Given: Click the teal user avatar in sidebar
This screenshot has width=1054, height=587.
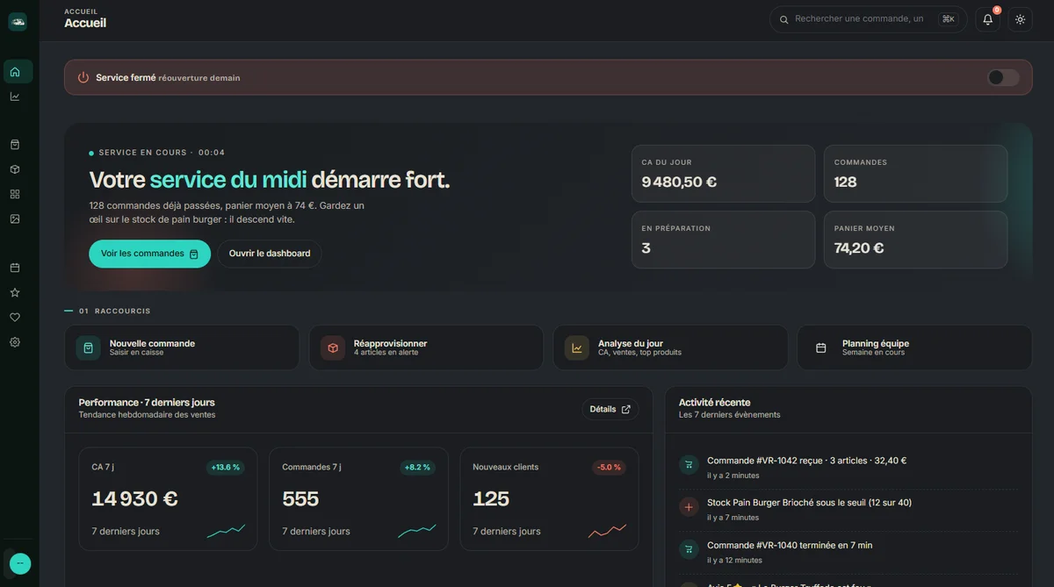Looking at the screenshot, I should coord(19,563).
